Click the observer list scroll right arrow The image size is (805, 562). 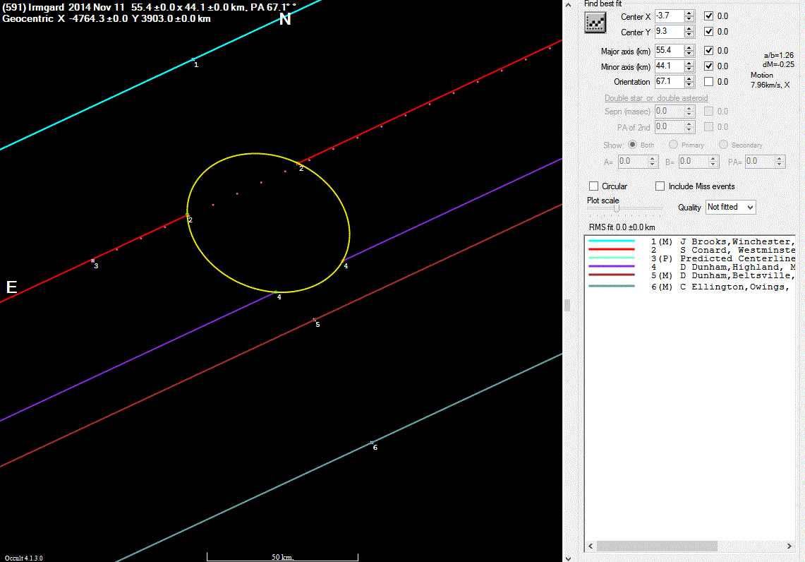coord(789,546)
